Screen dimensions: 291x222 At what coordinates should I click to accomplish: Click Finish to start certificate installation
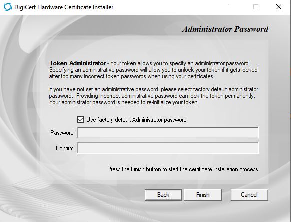click(203, 195)
